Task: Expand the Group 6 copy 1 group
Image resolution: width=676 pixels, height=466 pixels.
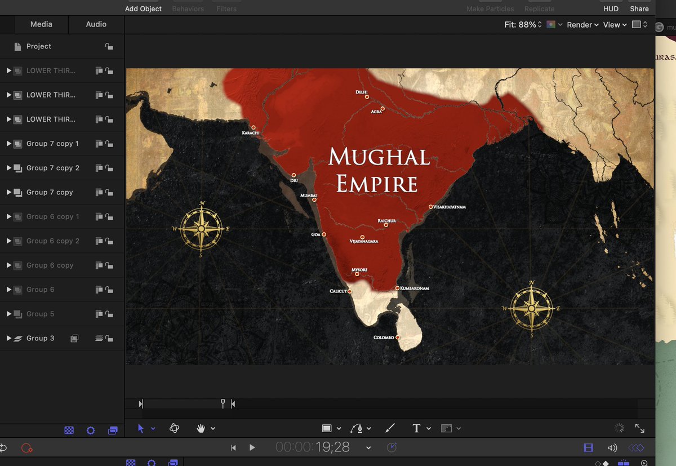Action: pos(8,216)
